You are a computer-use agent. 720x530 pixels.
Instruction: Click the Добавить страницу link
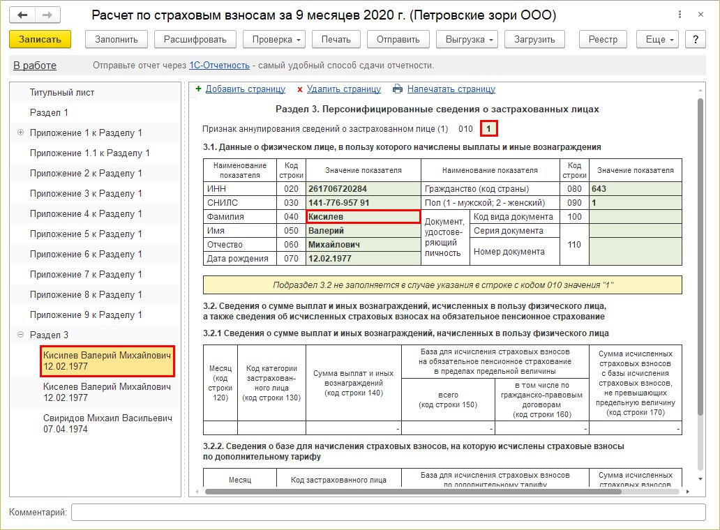(x=245, y=89)
